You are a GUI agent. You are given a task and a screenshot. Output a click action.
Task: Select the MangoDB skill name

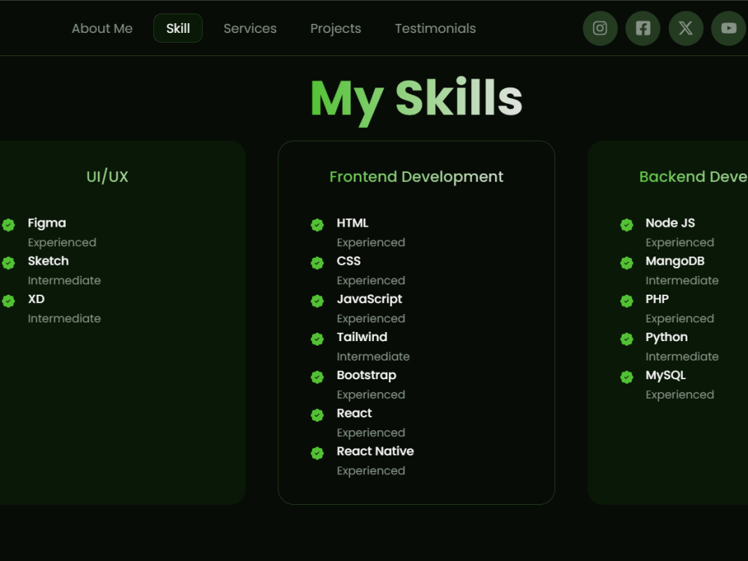(675, 261)
